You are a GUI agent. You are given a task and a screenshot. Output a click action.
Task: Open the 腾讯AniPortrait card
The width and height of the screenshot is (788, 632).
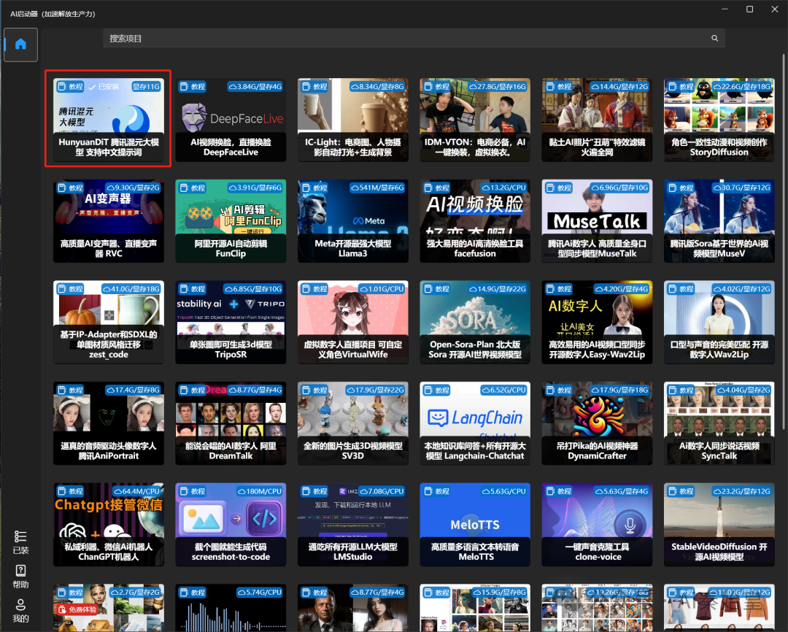coord(109,423)
